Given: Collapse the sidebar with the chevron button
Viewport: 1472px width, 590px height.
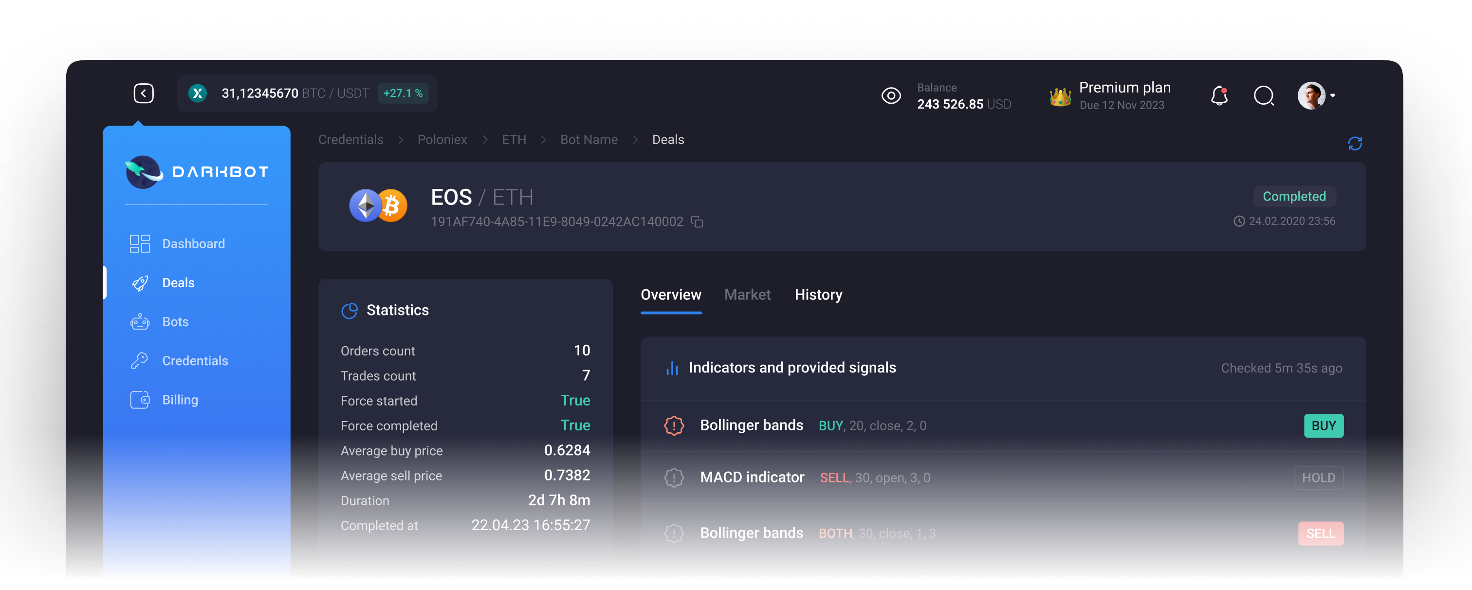Looking at the screenshot, I should click(144, 92).
